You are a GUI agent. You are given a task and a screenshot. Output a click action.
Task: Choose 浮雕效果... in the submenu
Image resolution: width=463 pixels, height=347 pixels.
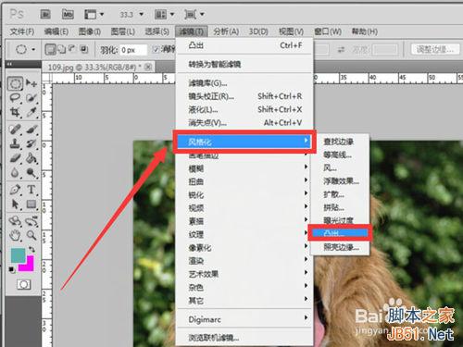[x=339, y=181]
